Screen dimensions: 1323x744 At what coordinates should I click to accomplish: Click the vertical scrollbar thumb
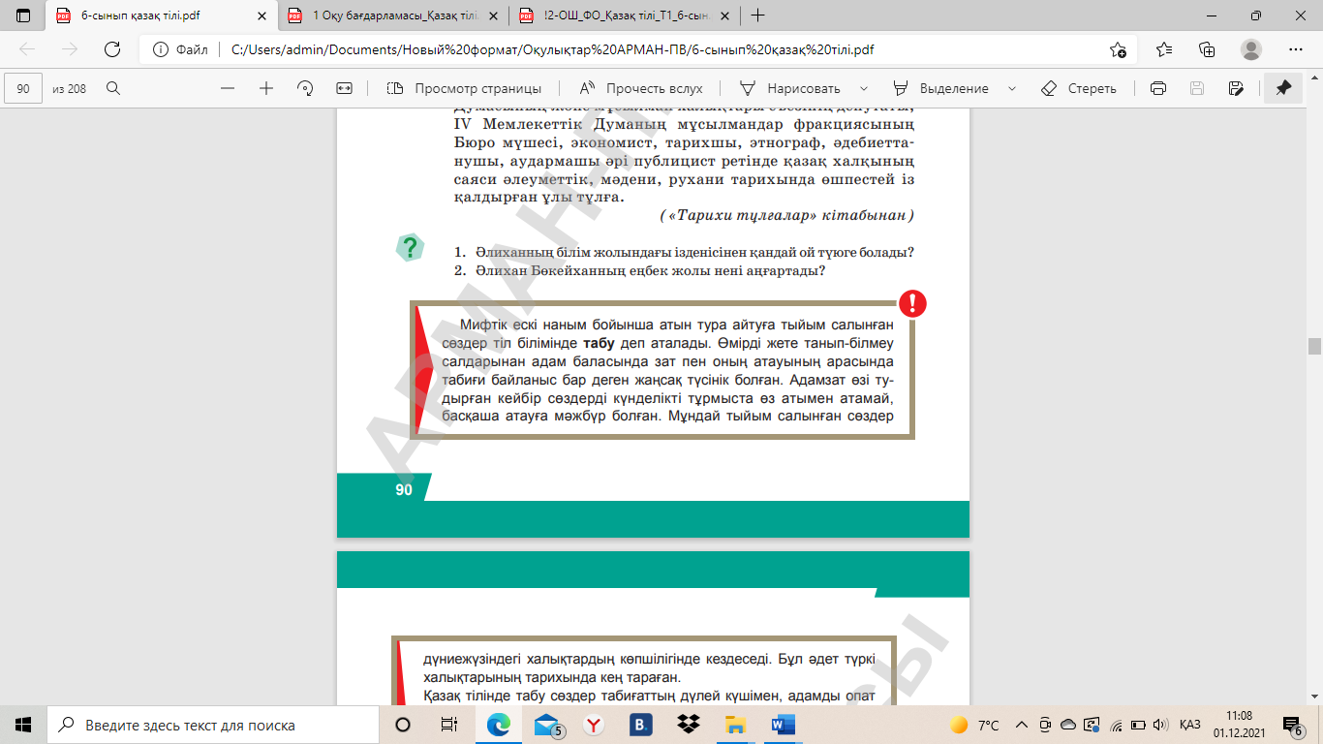(x=1314, y=346)
